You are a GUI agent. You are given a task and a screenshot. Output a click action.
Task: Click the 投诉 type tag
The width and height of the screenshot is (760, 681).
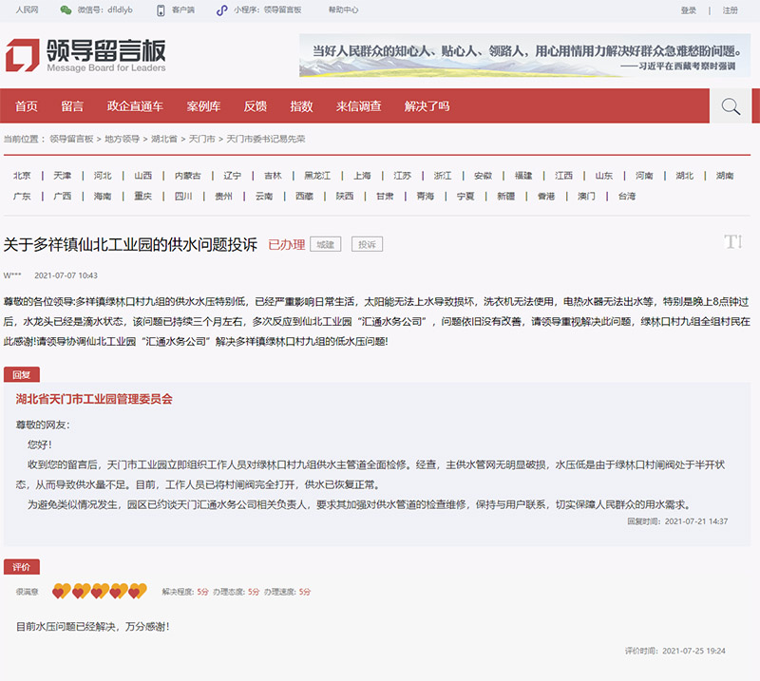pyautogui.click(x=367, y=245)
